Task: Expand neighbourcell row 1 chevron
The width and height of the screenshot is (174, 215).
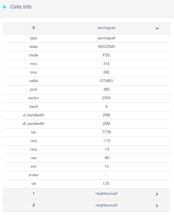Action: point(157,194)
